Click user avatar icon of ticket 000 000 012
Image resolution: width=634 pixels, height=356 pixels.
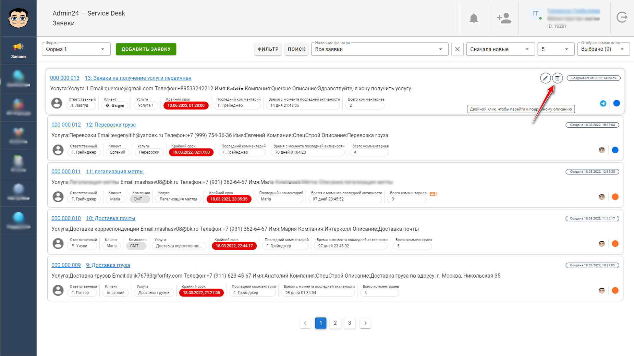coord(58,150)
